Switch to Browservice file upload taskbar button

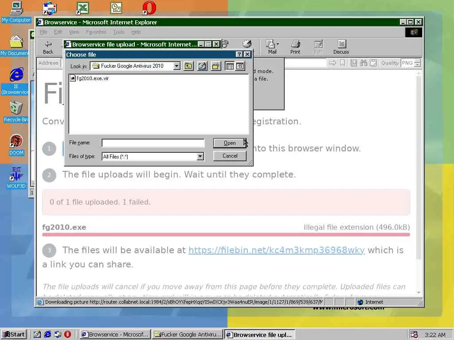coord(260,335)
